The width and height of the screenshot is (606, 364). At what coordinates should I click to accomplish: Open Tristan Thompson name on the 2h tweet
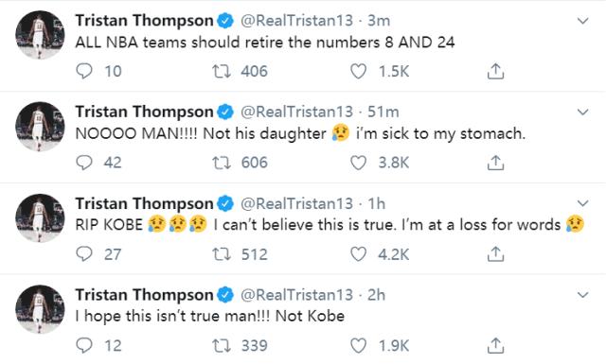click(144, 295)
